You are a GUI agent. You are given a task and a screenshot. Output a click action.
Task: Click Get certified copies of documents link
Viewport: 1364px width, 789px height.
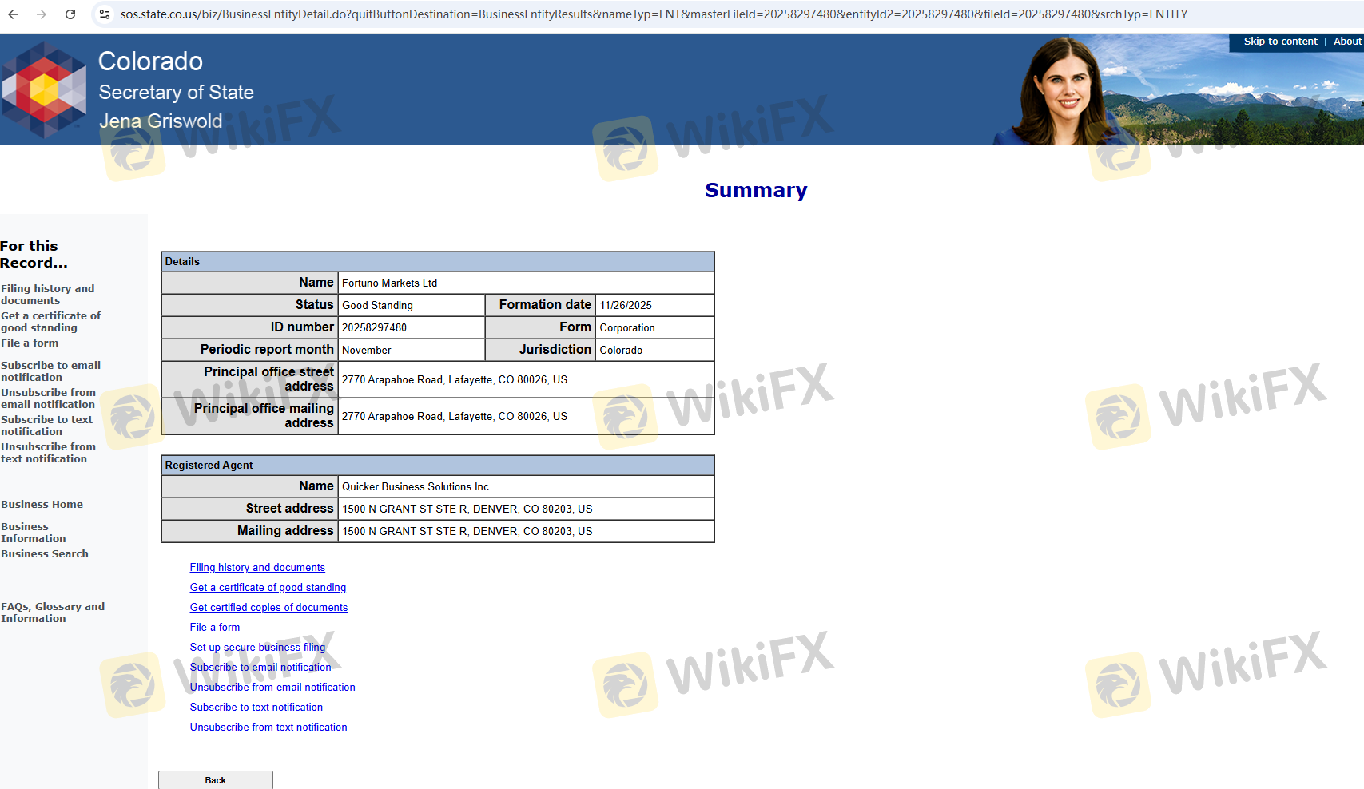[268, 608]
